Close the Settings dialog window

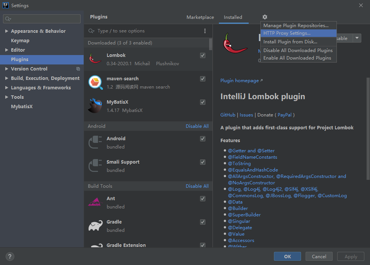[361, 5]
